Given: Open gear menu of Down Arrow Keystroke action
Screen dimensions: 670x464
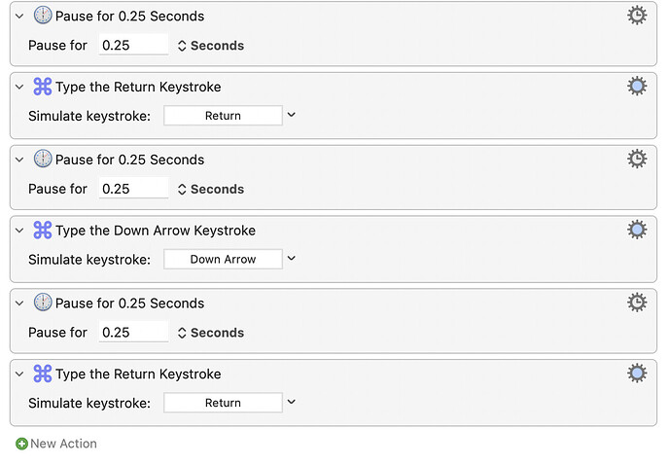Looking at the screenshot, I should [637, 230].
